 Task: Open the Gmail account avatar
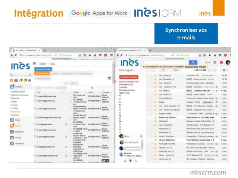228,62
